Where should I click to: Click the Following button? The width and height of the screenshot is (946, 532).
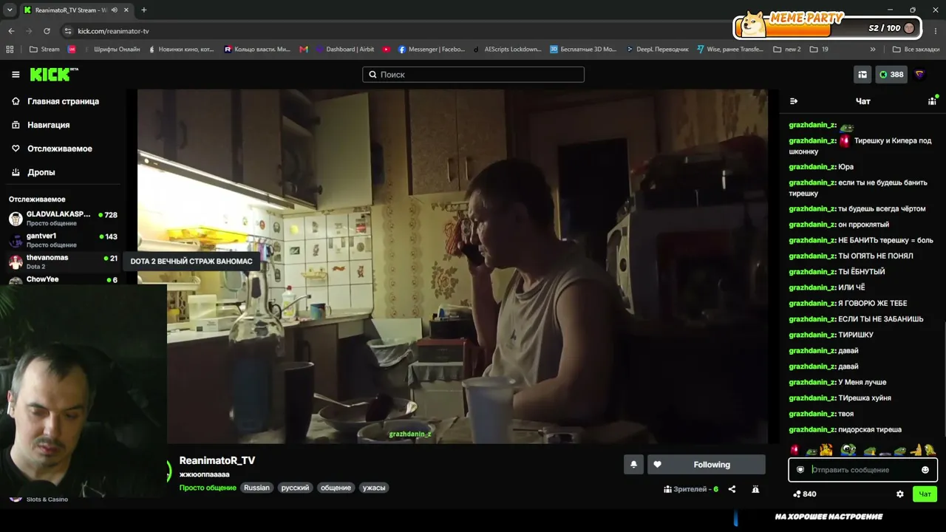click(x=707, y=465)
